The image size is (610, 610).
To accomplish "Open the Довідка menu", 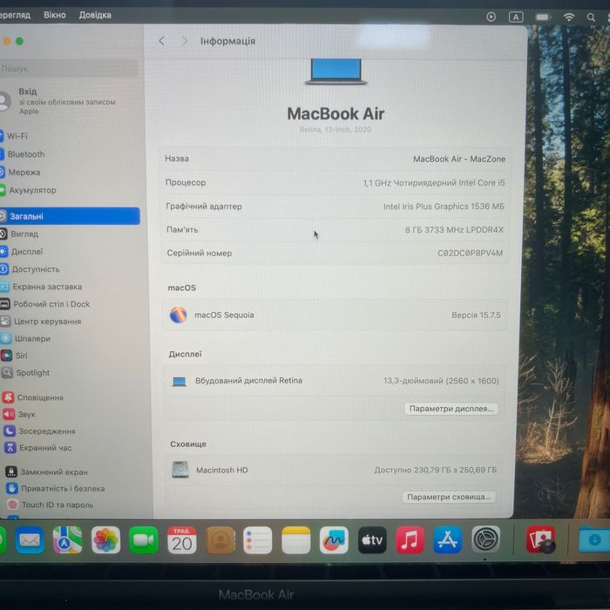I will [95, 15].
